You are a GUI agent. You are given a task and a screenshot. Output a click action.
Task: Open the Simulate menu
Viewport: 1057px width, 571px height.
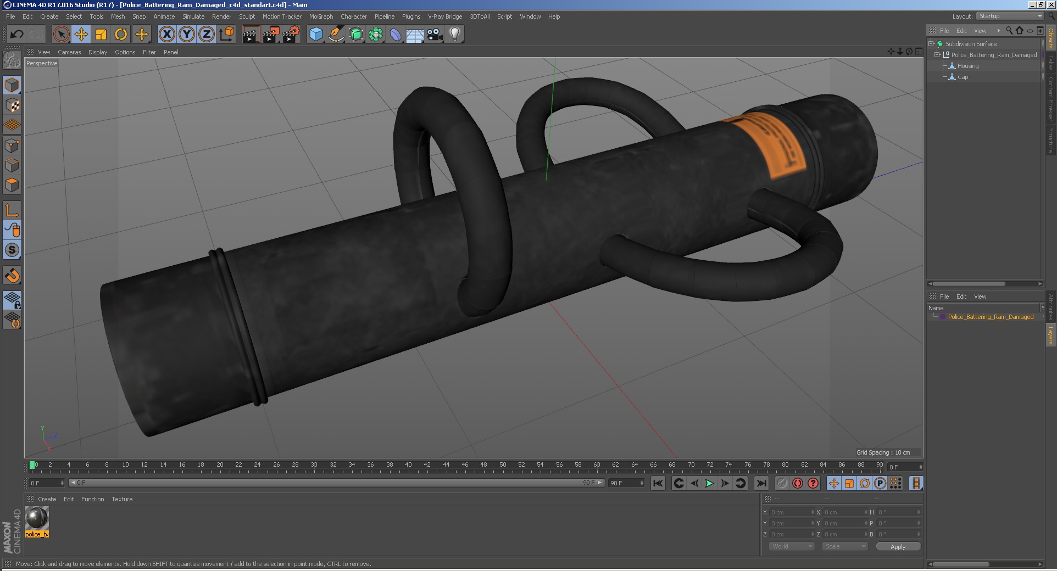193,16
